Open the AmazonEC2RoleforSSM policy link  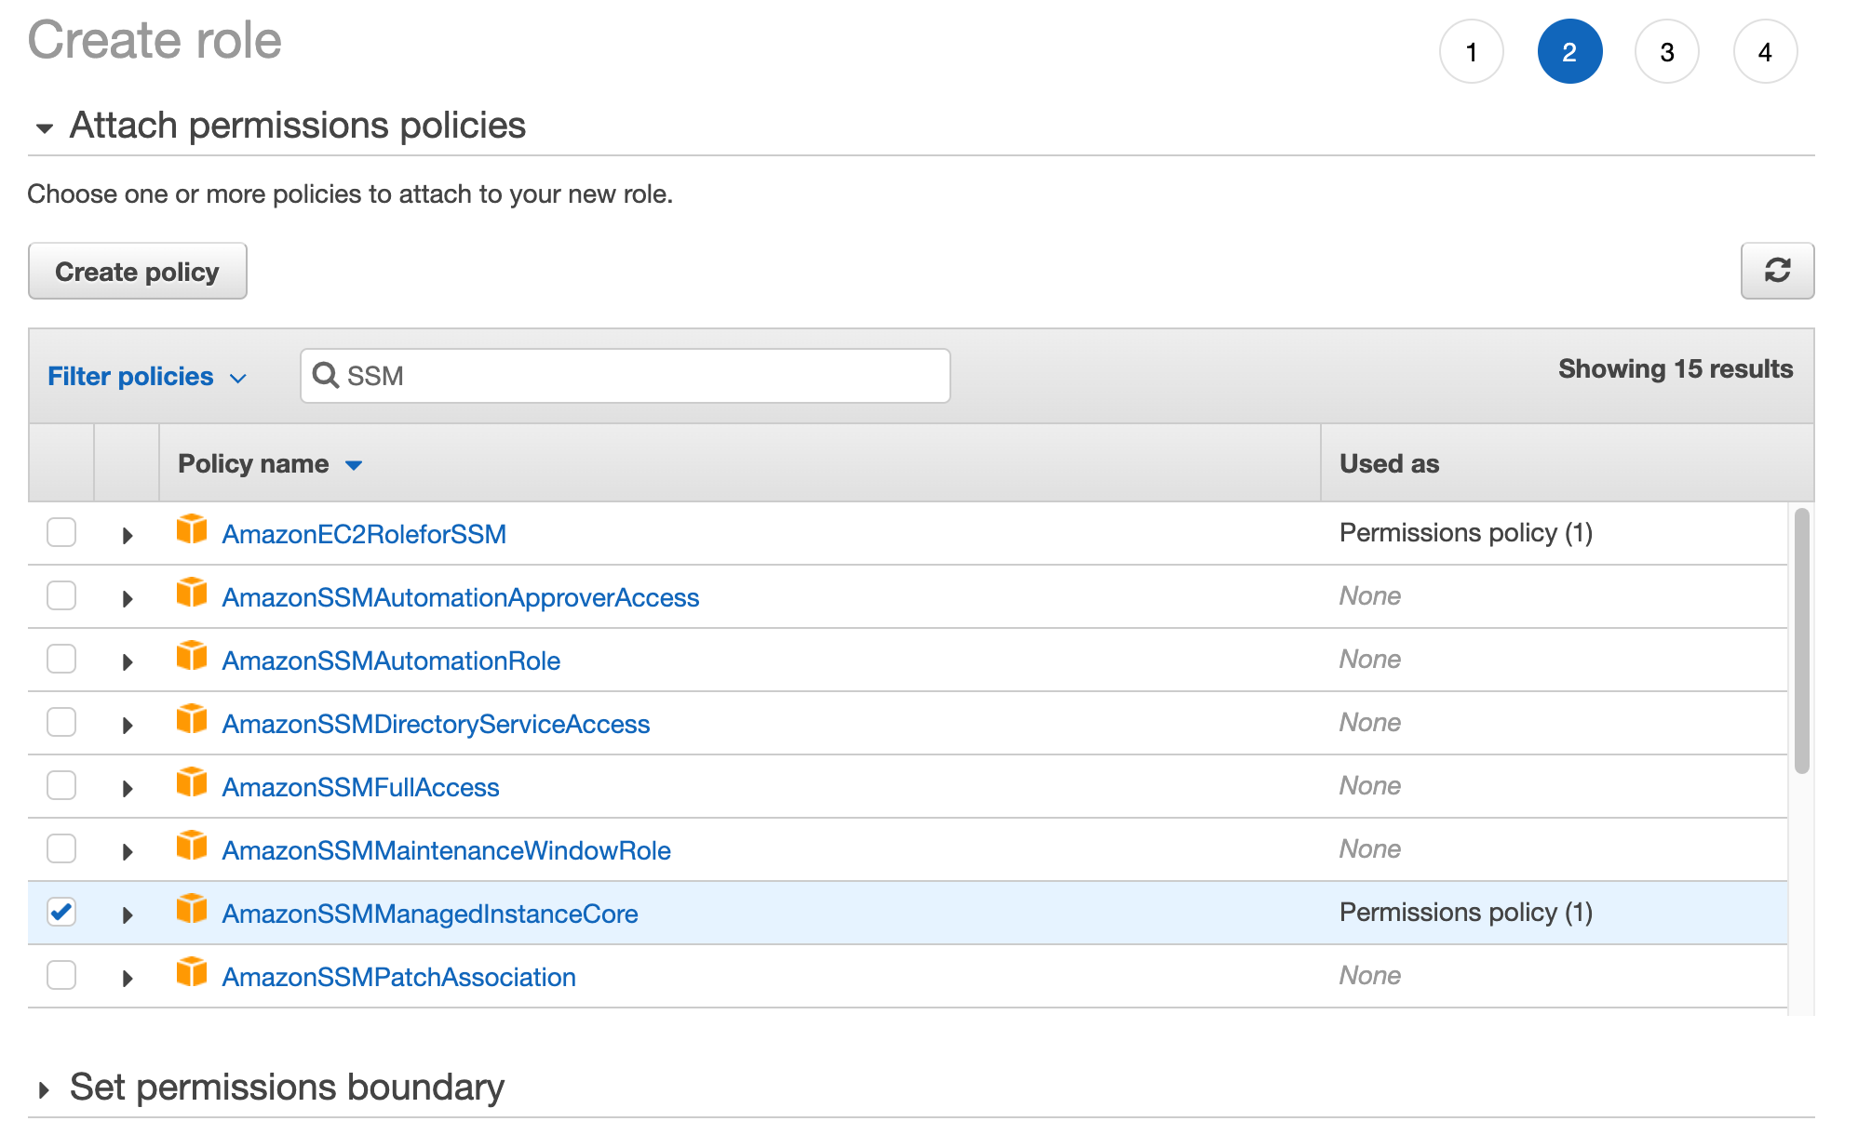pyautogui.click(x=364, y=534)
